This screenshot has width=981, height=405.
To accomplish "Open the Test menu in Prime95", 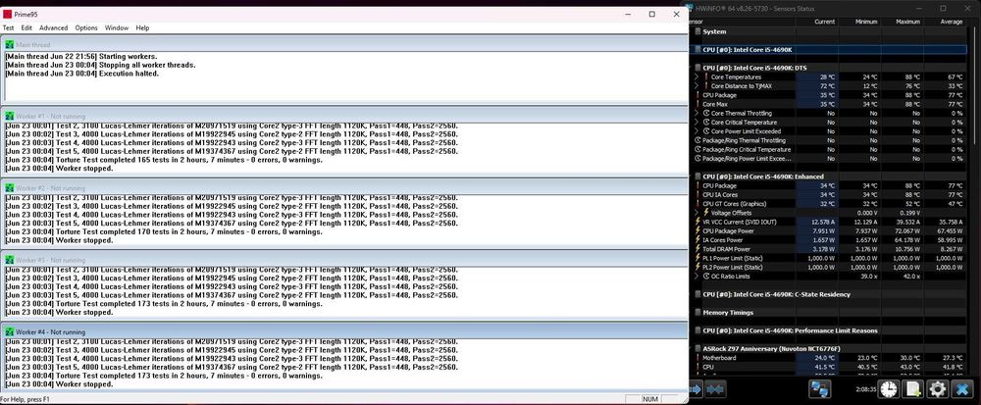I will pos(8,28).
